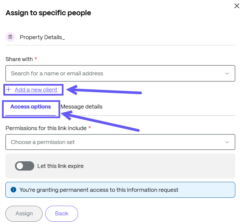Open the Add a new client link
The image size is (240, 224).
(36, 90)
